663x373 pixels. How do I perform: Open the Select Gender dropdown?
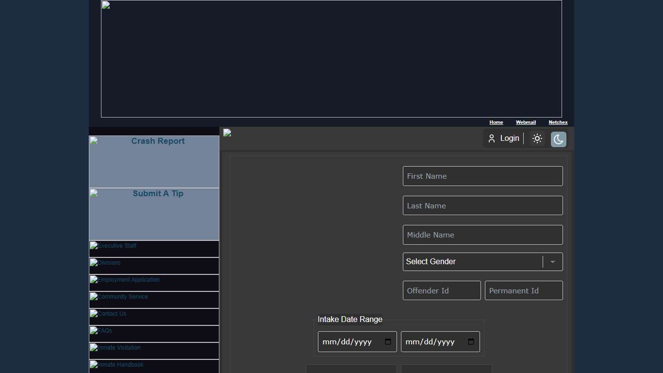pyautogui.click(x=471, y=262)
